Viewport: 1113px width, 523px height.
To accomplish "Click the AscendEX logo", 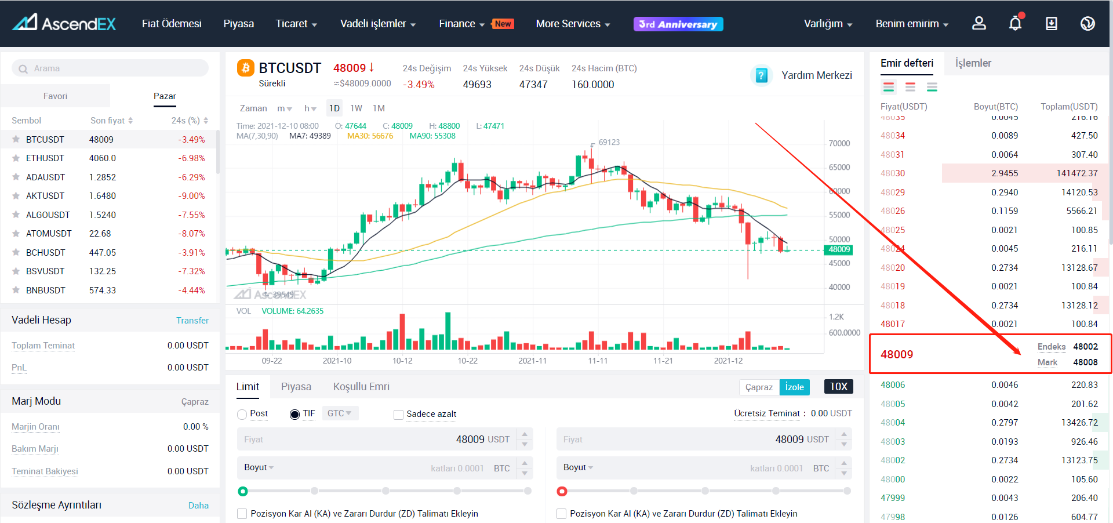I will [x=64, y=23].
